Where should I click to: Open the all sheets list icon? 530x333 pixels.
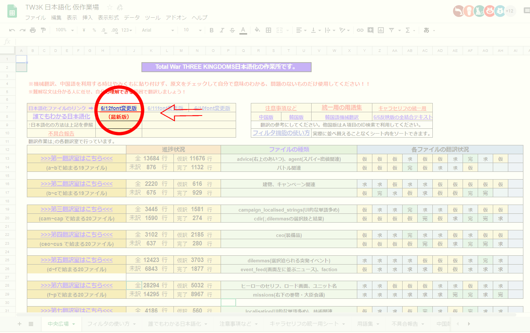[x=31, y=324]
